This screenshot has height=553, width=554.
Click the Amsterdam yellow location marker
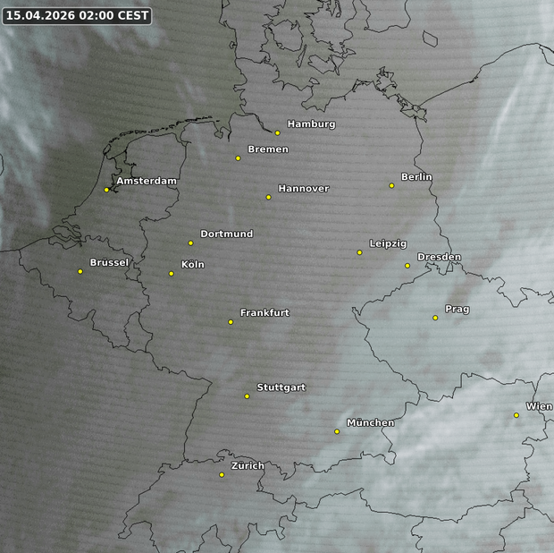coord(106,190)
